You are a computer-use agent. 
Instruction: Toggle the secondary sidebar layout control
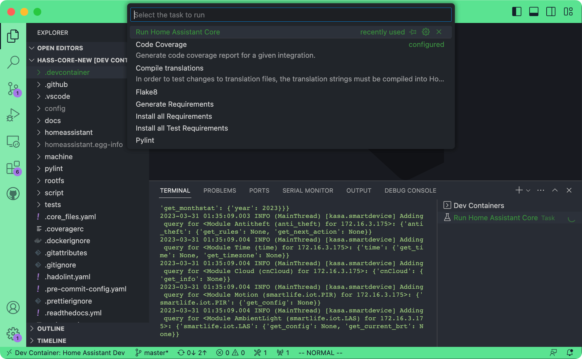coord(551,11)
